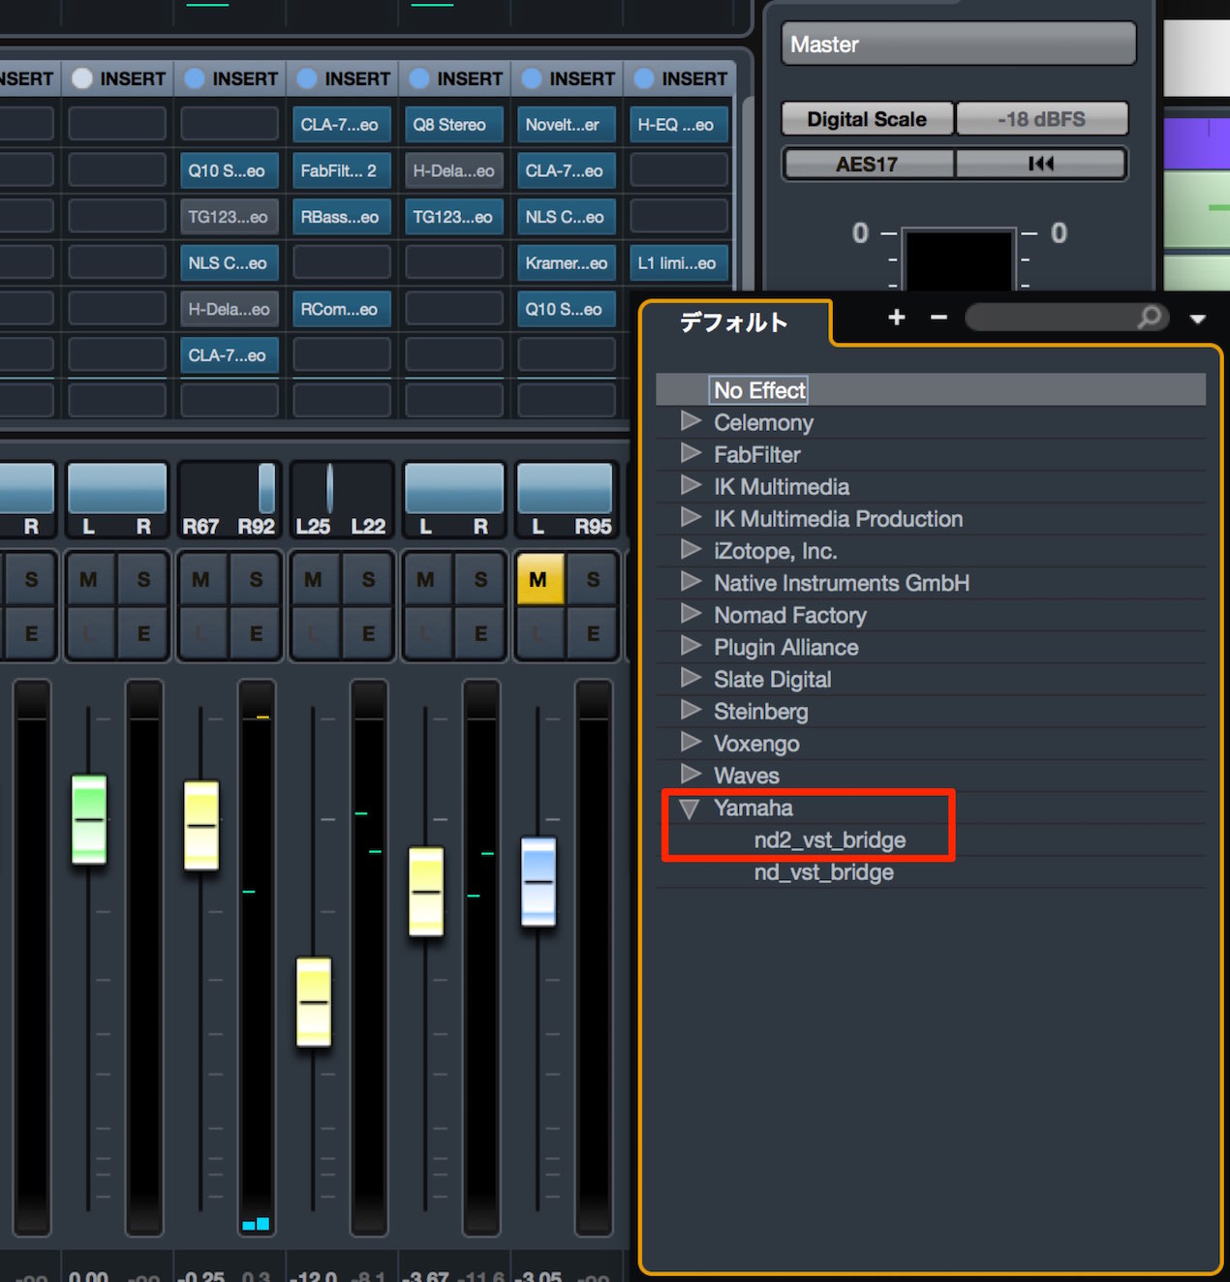
Task: Click the reset peak rewind icon
Action: tap(1041, 165)
